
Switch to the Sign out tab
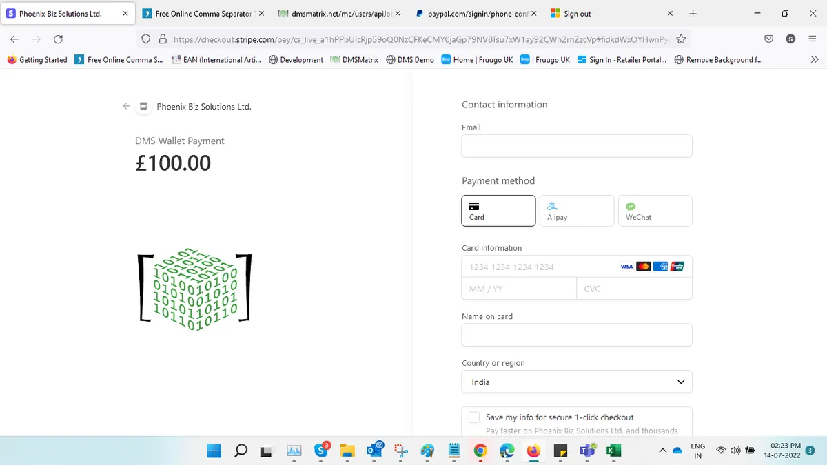pos(612,14)
